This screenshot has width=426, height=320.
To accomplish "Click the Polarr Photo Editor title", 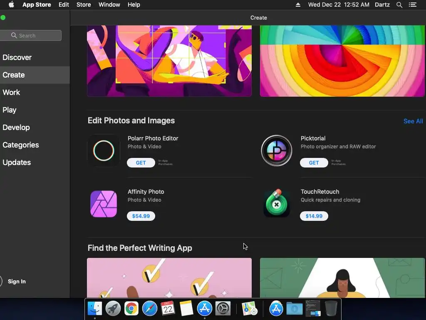I will click(153, 138).
